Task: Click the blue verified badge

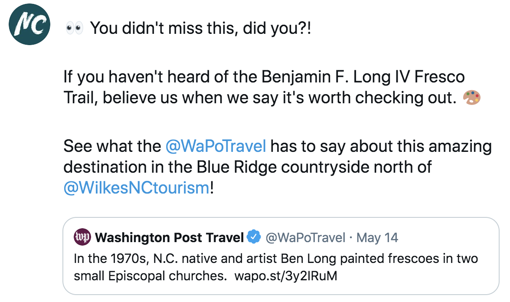Action: click(253, 237)
